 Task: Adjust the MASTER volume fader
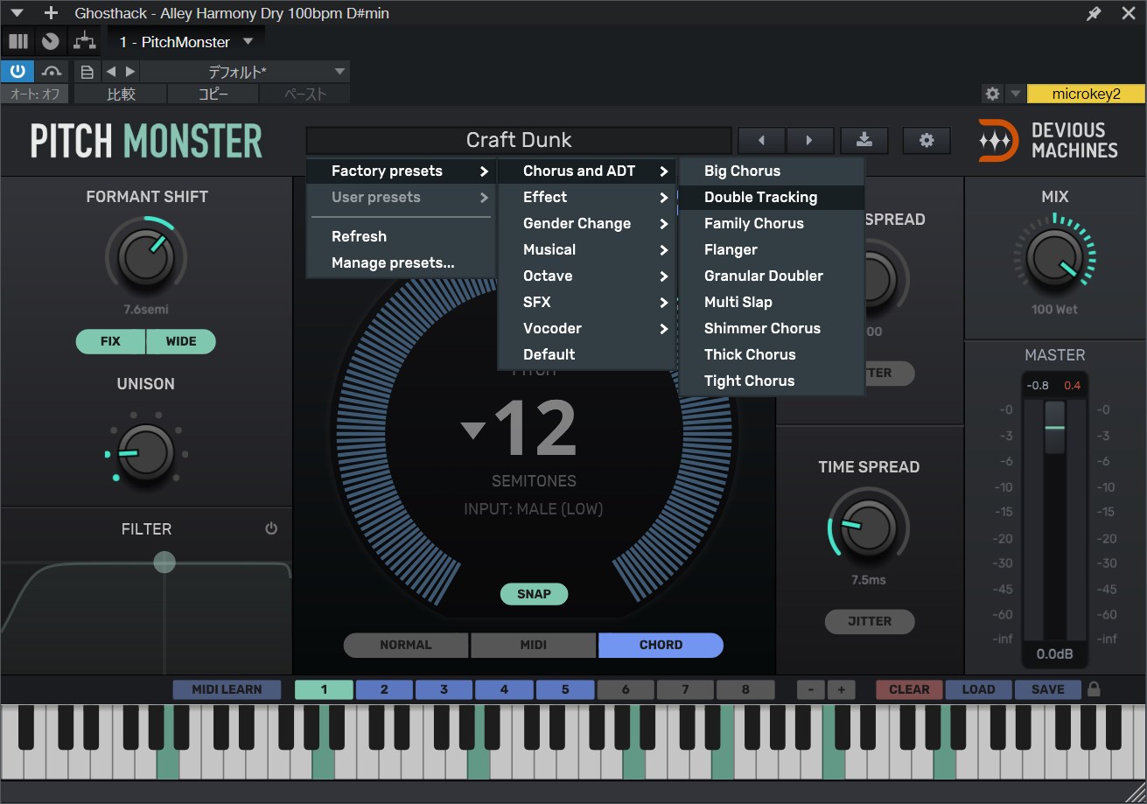click(x=1054, y=428)
